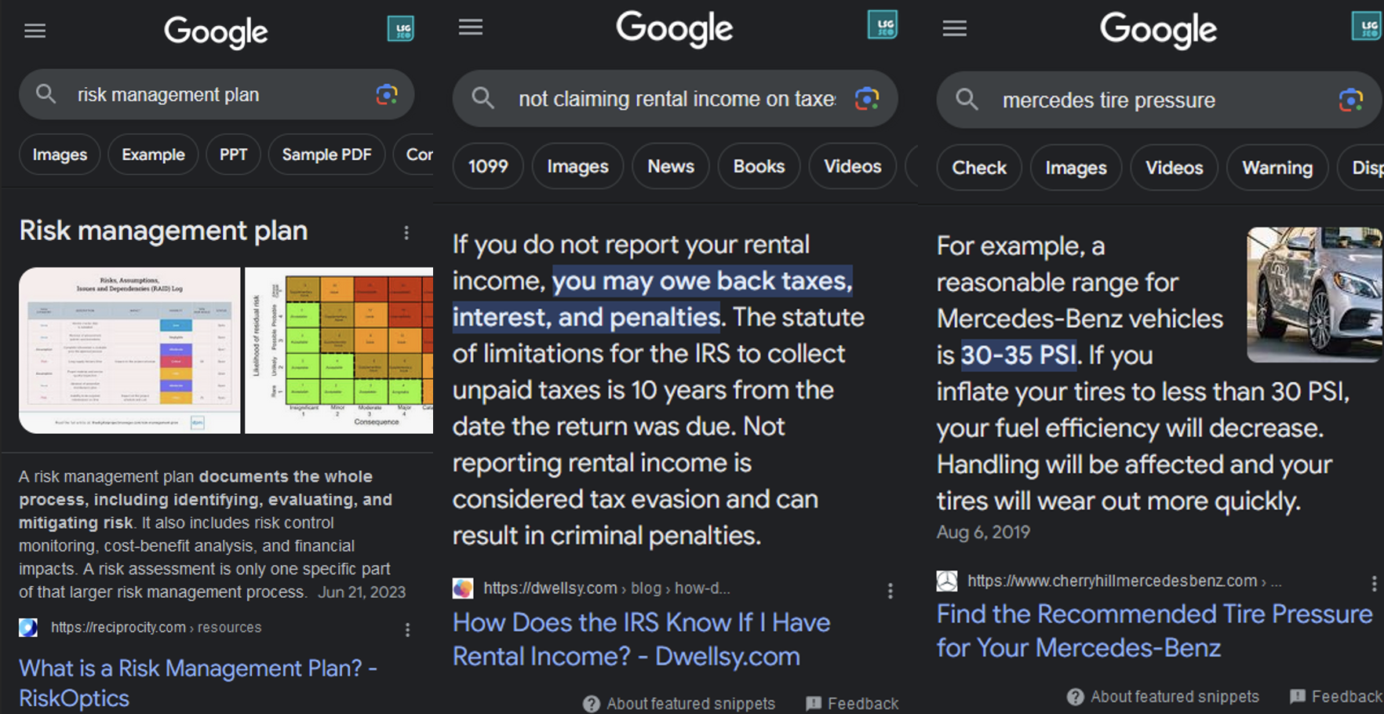Open Google Lens in risk management plan search
Viewport: 1384px width, 714px height.
point(387,95)
